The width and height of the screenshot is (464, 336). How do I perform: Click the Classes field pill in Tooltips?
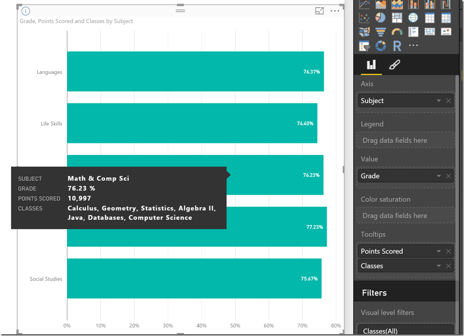[x=406, y=266]
